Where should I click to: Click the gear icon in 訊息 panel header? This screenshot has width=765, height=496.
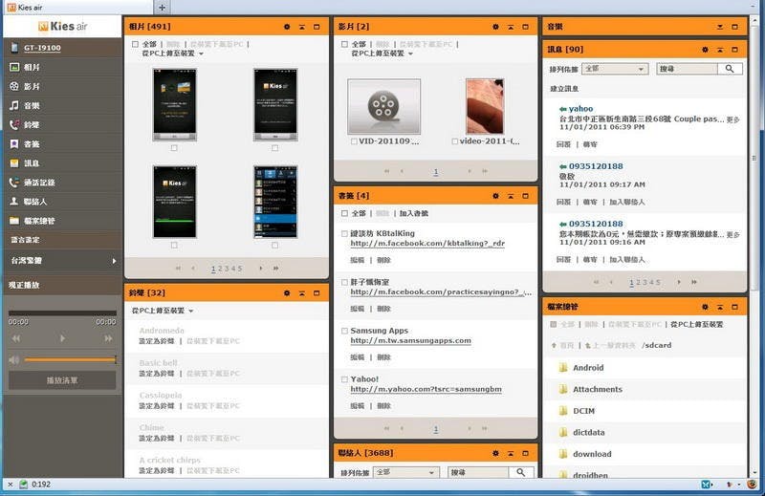pyautogui.click(x=705, y=50)
